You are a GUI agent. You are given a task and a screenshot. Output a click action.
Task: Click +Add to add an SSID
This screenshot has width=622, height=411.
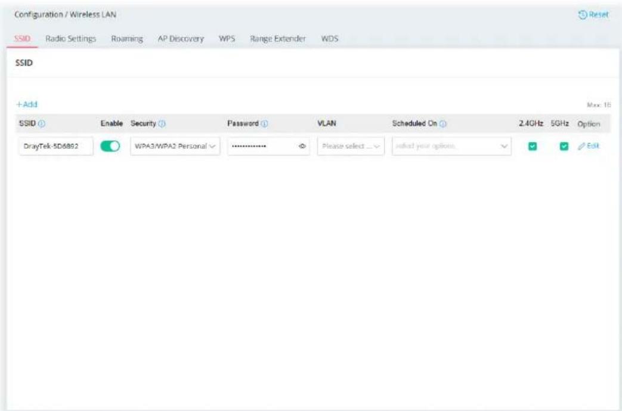pos(27,104)
